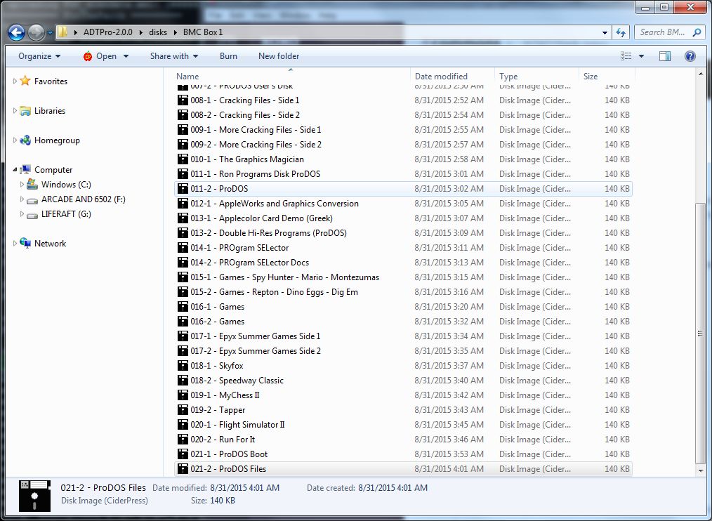Screen dimensions: 712x521
Task: Toggle the preview pane button
Action: (x=665, y=56)
